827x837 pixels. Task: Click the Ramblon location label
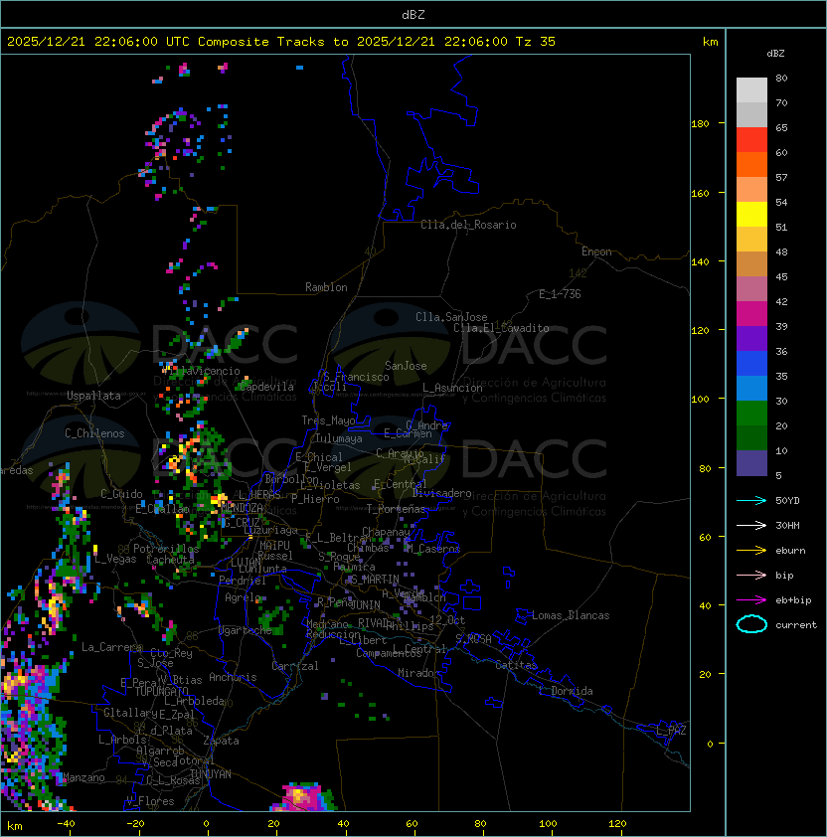(326, 287)
